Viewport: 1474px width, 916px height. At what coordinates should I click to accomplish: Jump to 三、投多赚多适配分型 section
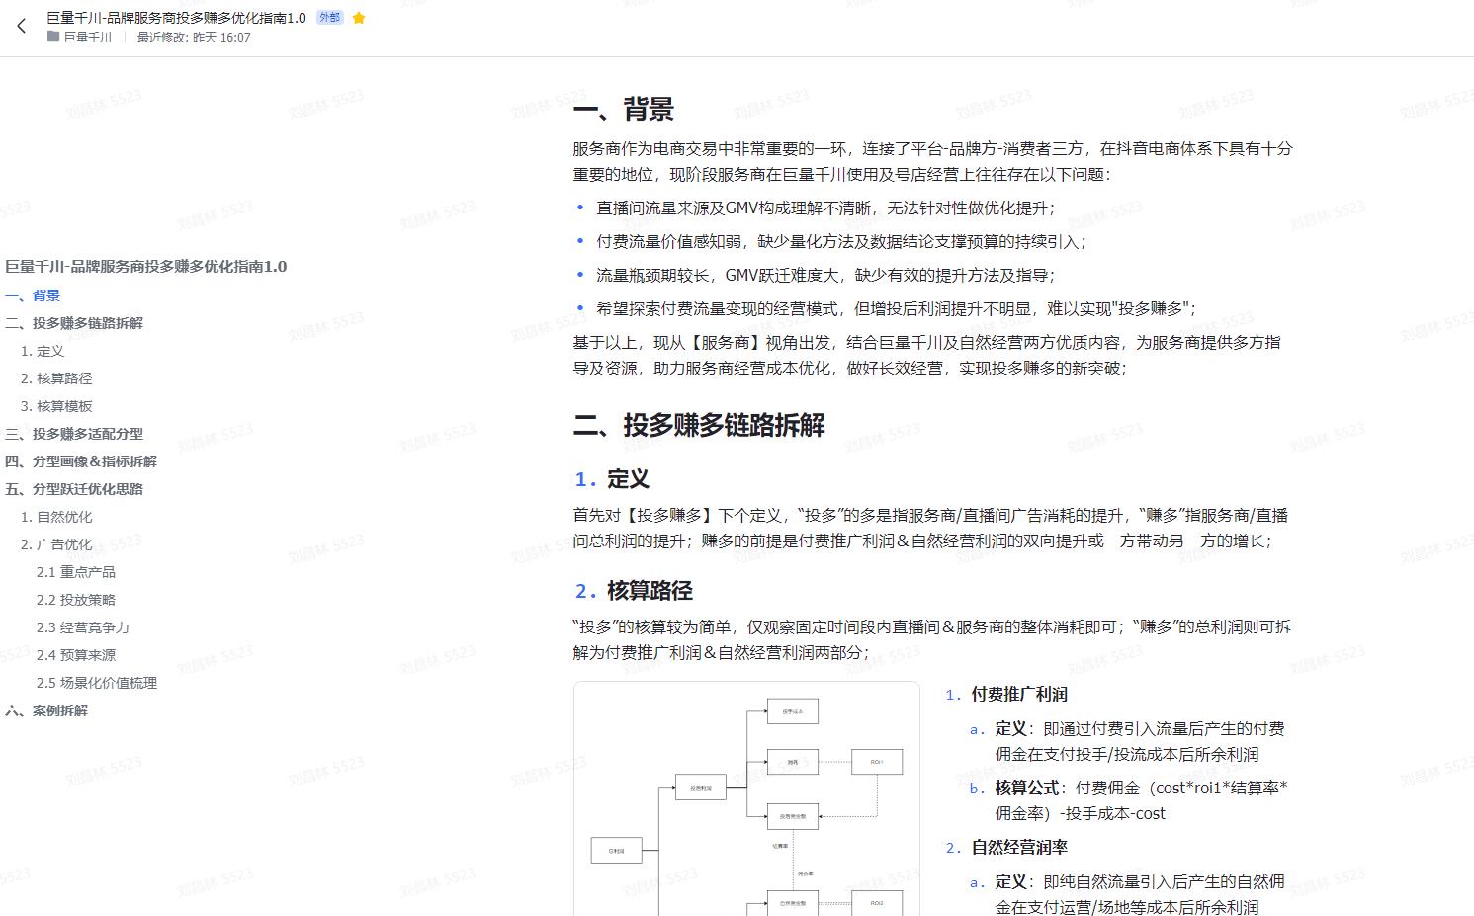pos(74,434)
